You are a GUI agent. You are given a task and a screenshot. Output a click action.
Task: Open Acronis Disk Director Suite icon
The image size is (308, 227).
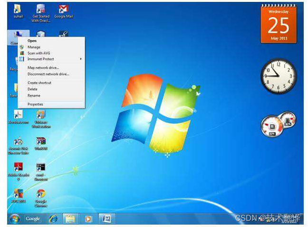18,146
